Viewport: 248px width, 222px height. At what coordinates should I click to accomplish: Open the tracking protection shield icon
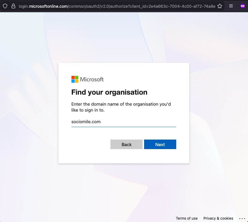point(5,6)
